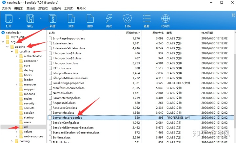Screen dimensions: 236x143
Task: Select the deploy folder icon
Action: click(21, 70)
